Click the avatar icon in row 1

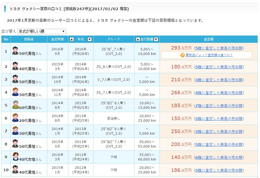(15, 51)
